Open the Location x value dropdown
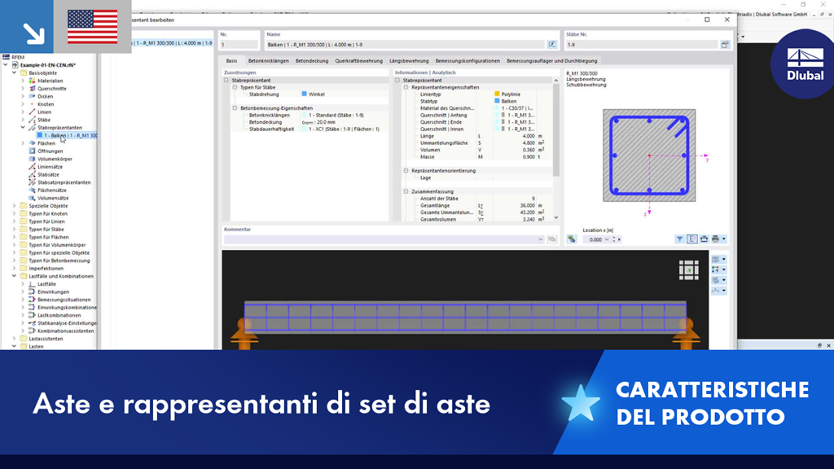Viewport: 834px width, 469px height. coord(606,240)
